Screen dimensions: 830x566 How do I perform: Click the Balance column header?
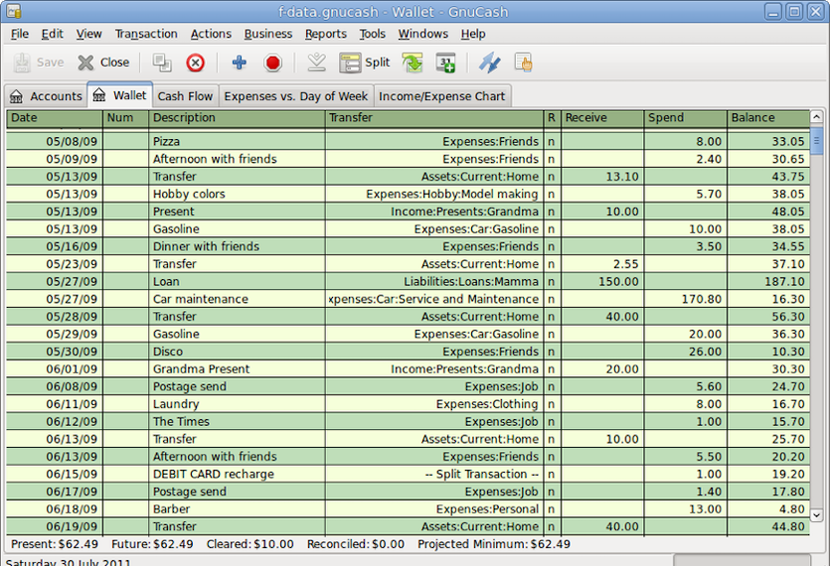(x=768, y=118)
